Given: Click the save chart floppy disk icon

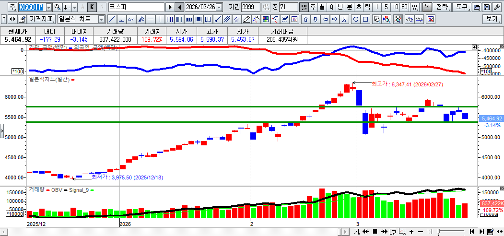Looking at the screenshot, I should 486,7.
